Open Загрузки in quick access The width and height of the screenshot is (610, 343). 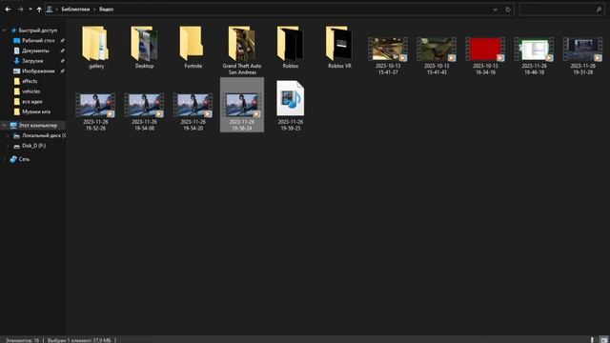point(32,61)
